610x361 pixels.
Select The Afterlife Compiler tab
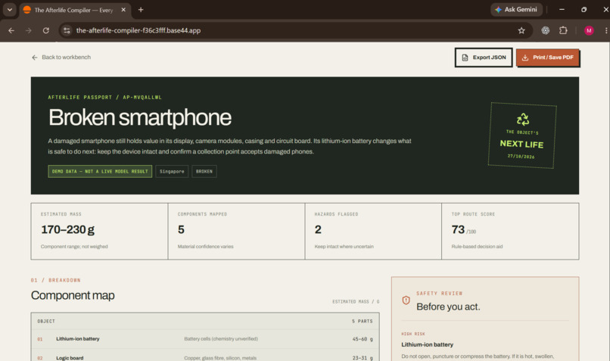pyautogui.click(x=74, y=10)
